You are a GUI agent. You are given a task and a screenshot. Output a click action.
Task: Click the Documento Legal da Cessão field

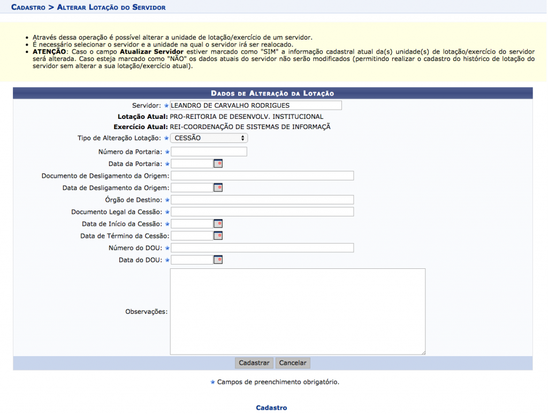pyautogui.click(x=262, y=212)
